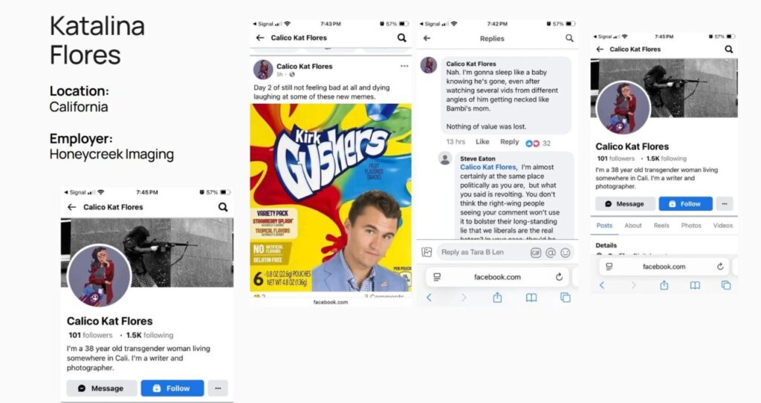Click the GIF icon in reply box

[536, 252]
